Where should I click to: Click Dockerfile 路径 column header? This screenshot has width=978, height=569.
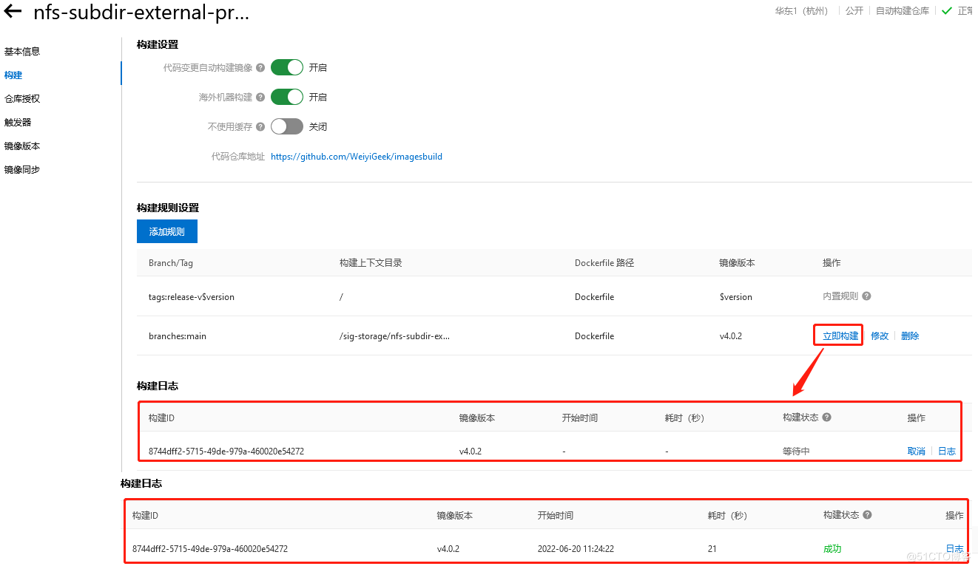click(604, 263)
